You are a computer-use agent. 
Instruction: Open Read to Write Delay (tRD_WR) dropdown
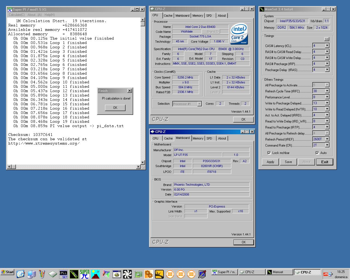point(327,121)
